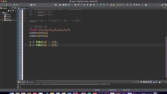Image resolution: width=167 pixels, height=94 pixels.
Task: Click line number 47 in editor gutter
Action: 20,48
